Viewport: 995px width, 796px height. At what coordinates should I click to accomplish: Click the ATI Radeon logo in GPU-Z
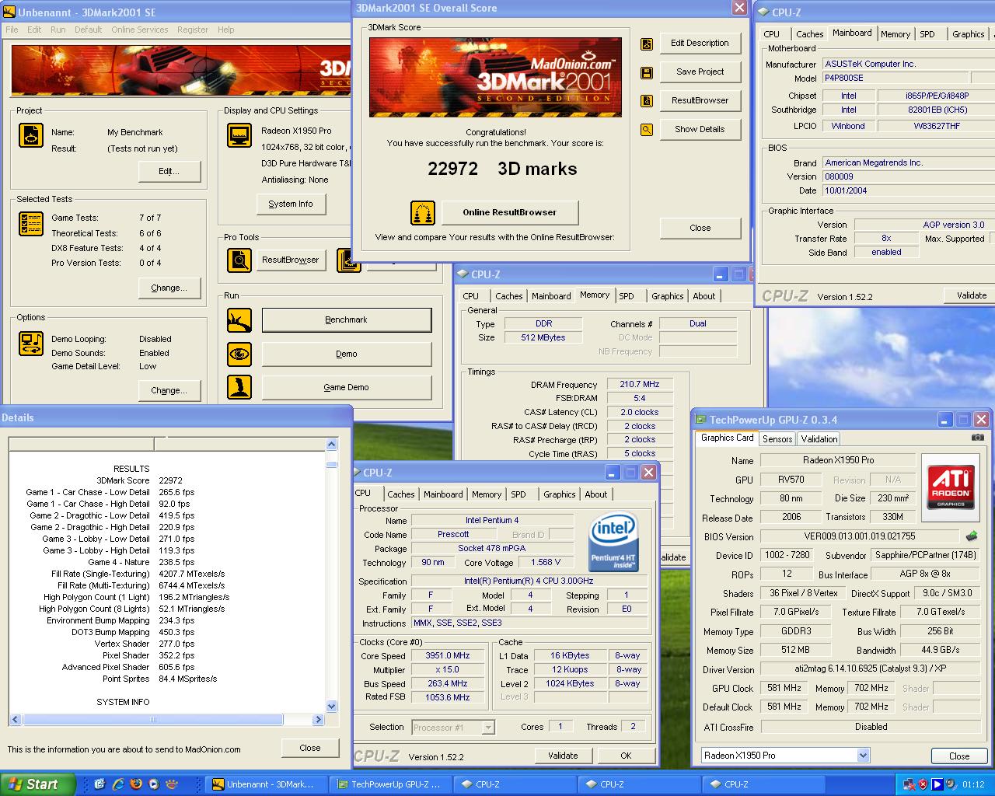[951, 488]
